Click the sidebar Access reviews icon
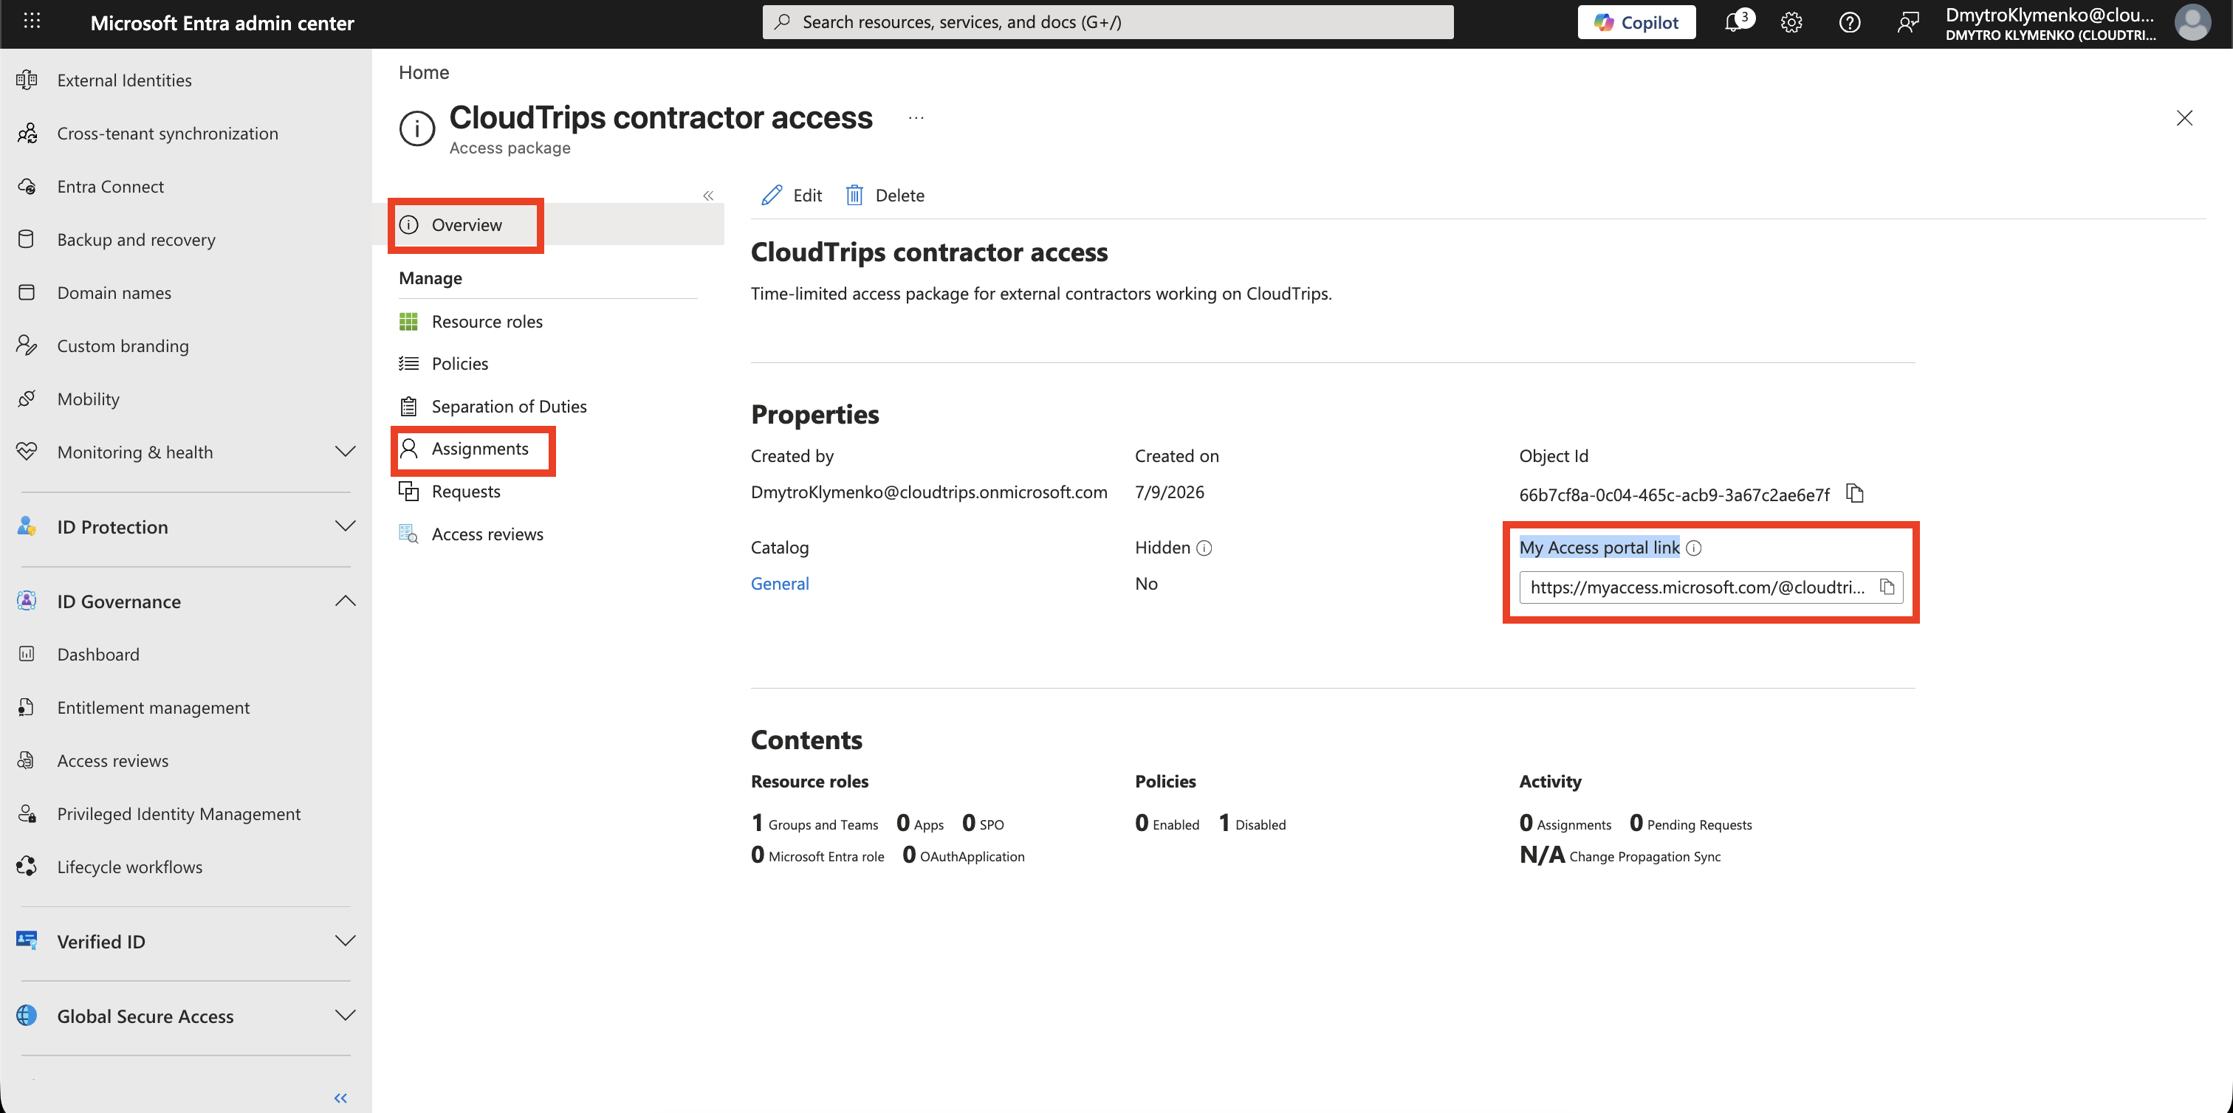 (x=27, y=760)
